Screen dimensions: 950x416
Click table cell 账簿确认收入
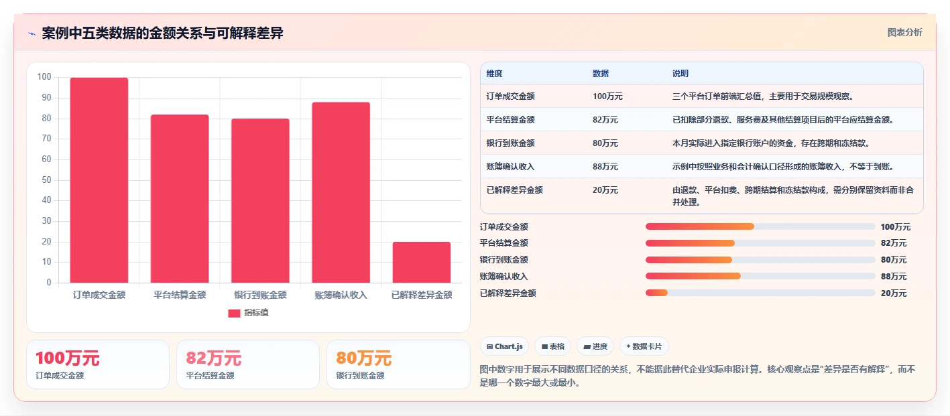click(510, 166)
